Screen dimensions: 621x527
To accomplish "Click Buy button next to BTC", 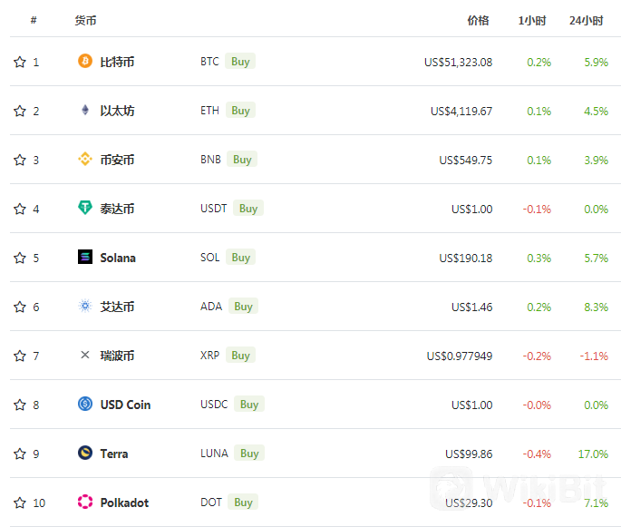I will (x=240, y=62).
